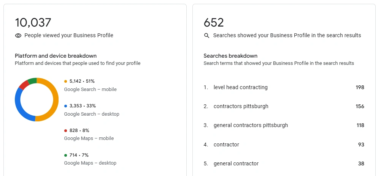
Task: Click the magnifying glass search icon
Action: point(207,36)
